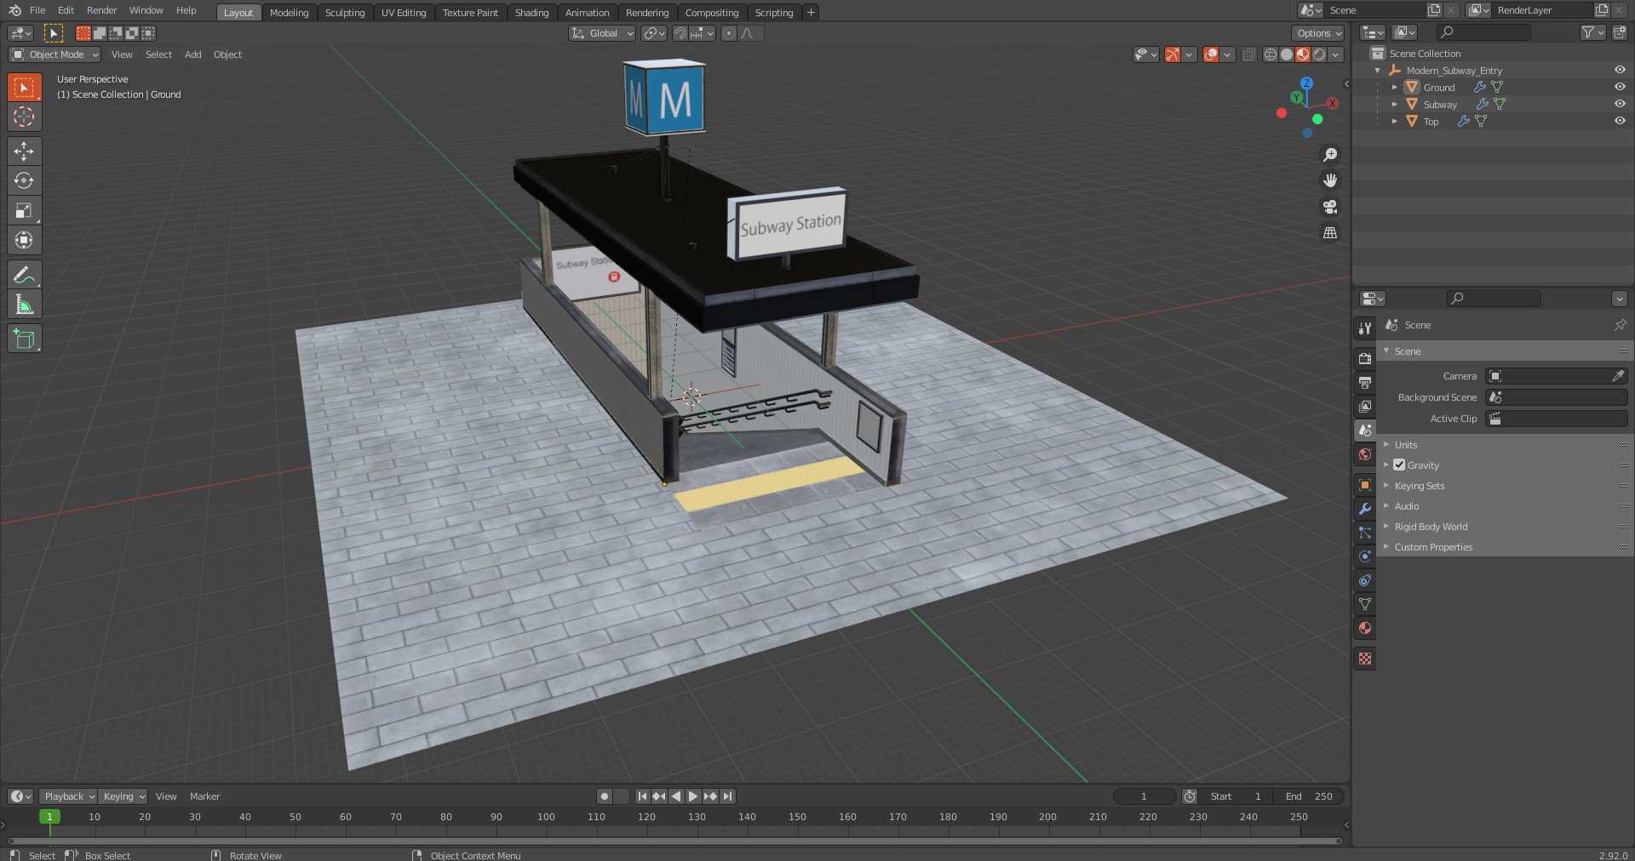This screenshot has height=861, width=1635.
Task: Open the Particles properties tab
Action: coord(1365,533)
